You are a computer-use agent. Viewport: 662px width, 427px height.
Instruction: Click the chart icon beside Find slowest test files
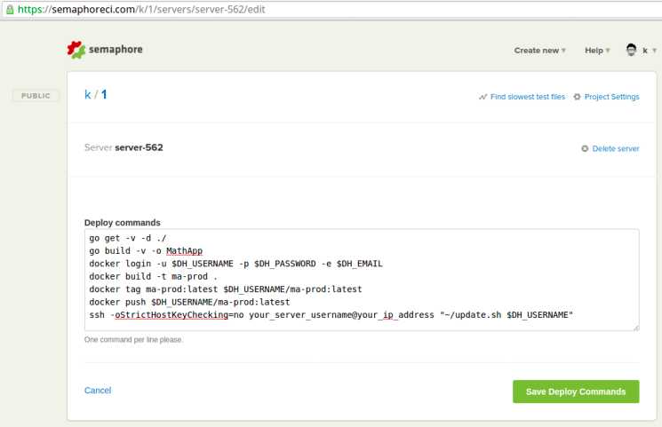click(x=483, y=97)
